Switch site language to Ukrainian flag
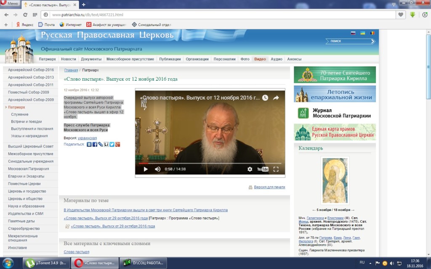Screen dimensions: 431x269 click(x=362, y=33)
